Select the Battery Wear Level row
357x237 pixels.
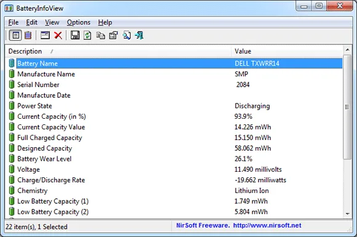coord(174,159)
